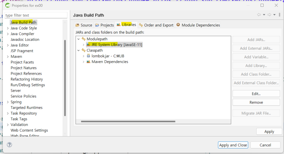Collapse the Classpath tree node

pyautogui.click(x=78, y=50)
